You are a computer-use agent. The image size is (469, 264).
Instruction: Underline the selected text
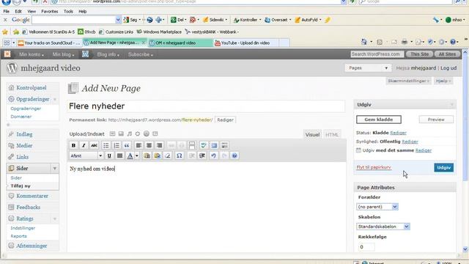[x=109, y=155]
